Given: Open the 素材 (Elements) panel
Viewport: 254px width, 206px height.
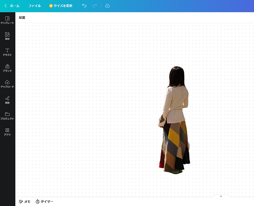Looking at the screenshot, I should click(7, 35).
